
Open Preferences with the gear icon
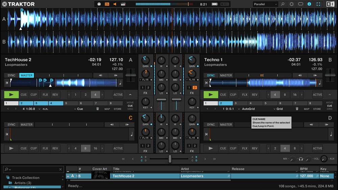(292, 4)
